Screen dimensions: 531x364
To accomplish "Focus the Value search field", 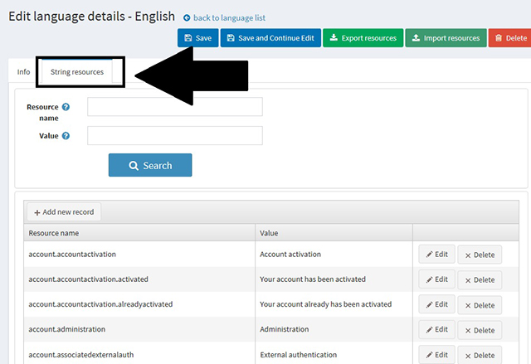I will click(175, 135).
